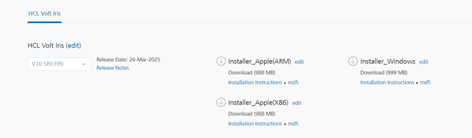472x138 pixels.
Task: Click Download (999 MB) under Installer_Windows
Action: pos(383,72)
